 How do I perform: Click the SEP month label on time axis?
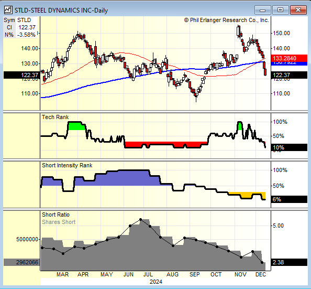click(x=195, y=274)
